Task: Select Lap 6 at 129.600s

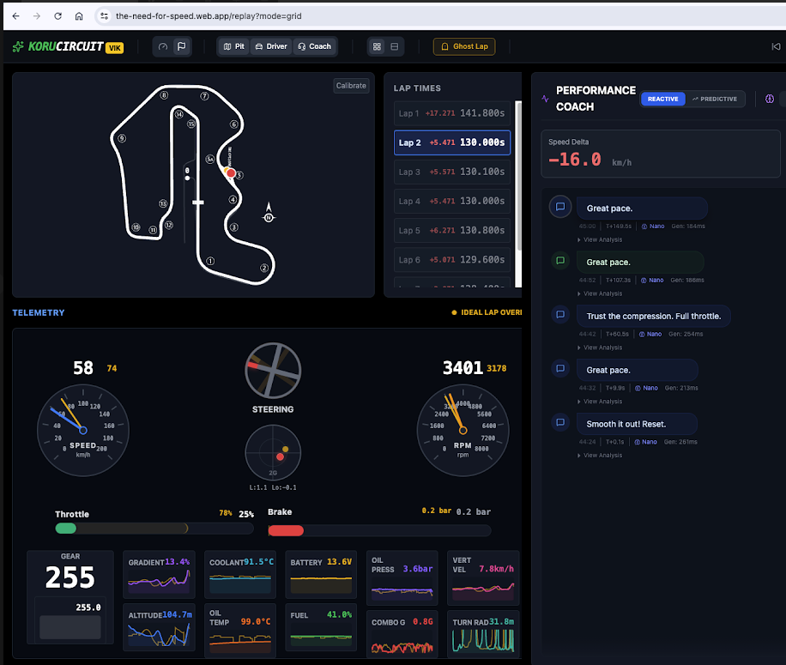Action: tap(451, 260)
